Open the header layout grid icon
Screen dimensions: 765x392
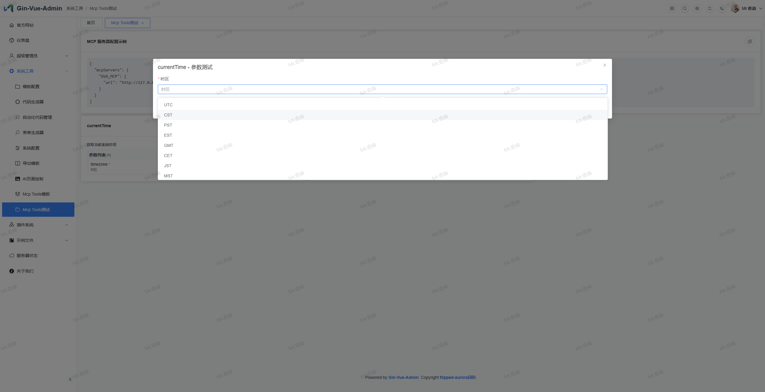pyautogui.click(x=672, y=8)
